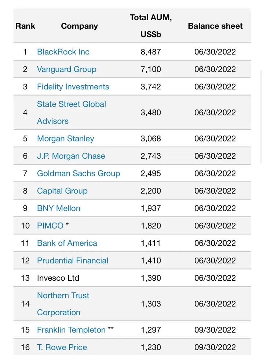Click the Franklin Templeton link
Image resolution: width=264 pixels, height=355 pixels.
pos(71,330)
